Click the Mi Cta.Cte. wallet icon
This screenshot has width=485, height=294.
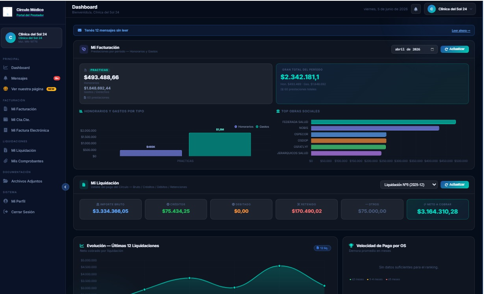tap(6, 119)
